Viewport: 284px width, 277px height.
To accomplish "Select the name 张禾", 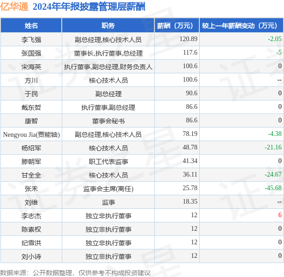I will (31, 189).
